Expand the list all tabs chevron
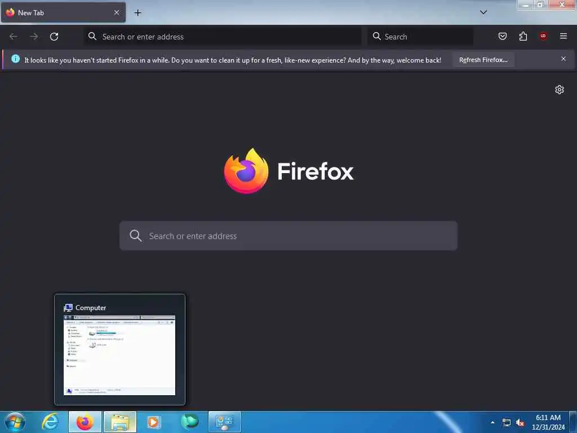 [x=483, y=12]
